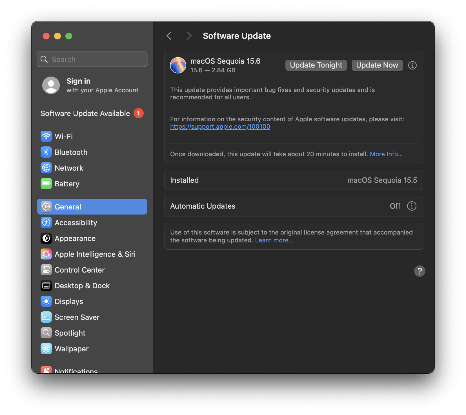Screen dimensions: 466x415
Task: Click the Spotlight magnifier icon
Action: pos(46,333)
